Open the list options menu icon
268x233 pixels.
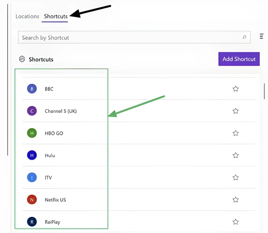(x=261, y=36)
